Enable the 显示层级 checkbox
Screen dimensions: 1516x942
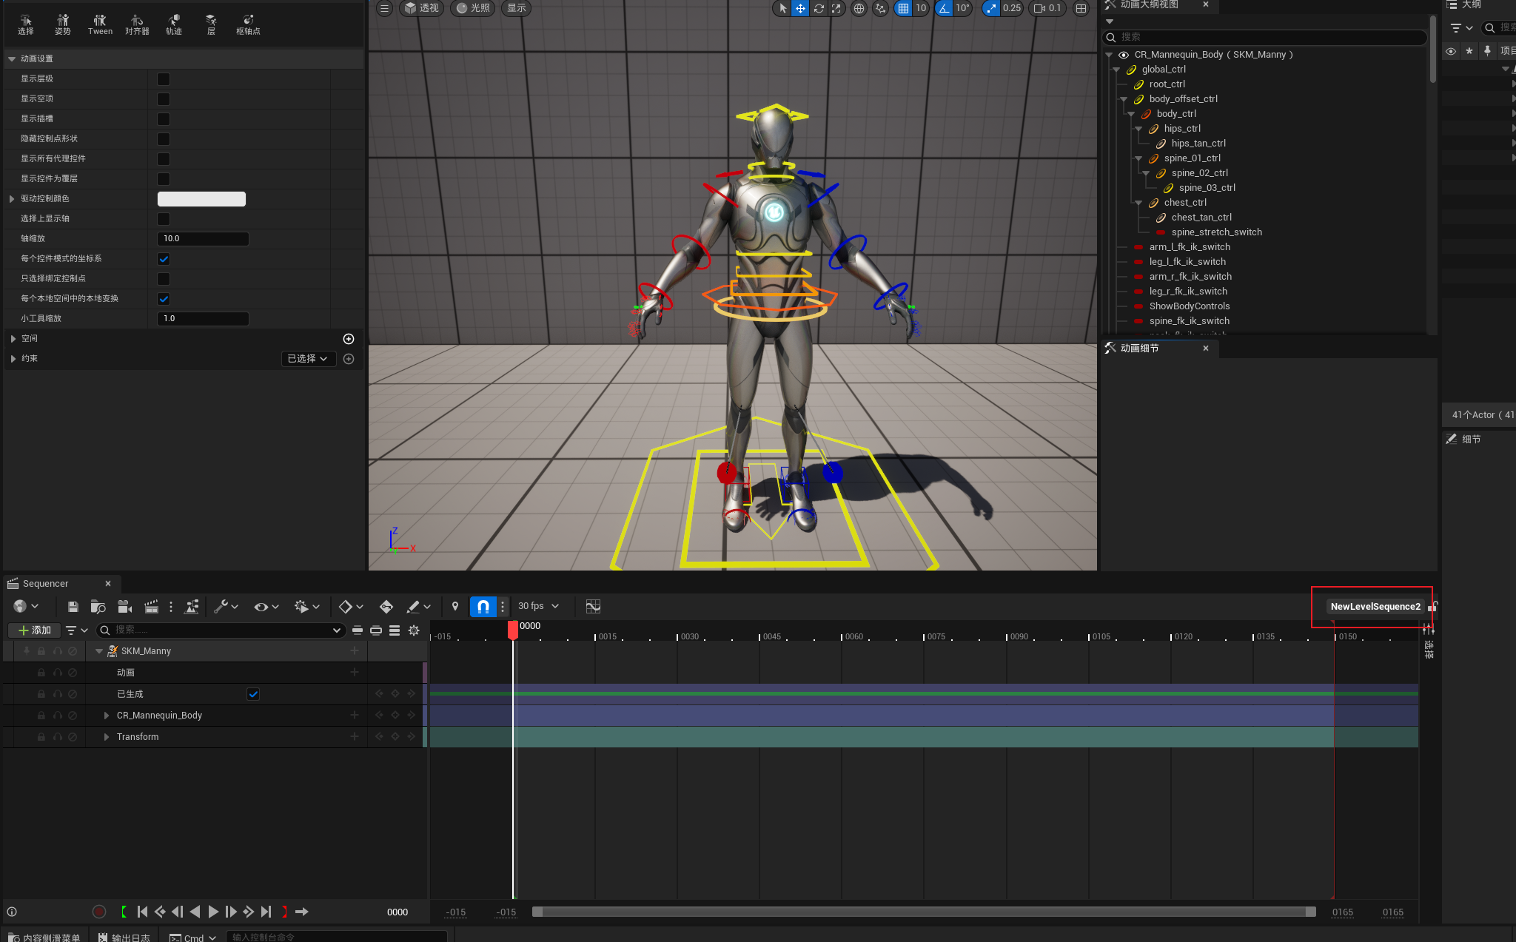[x=164, y=79]
